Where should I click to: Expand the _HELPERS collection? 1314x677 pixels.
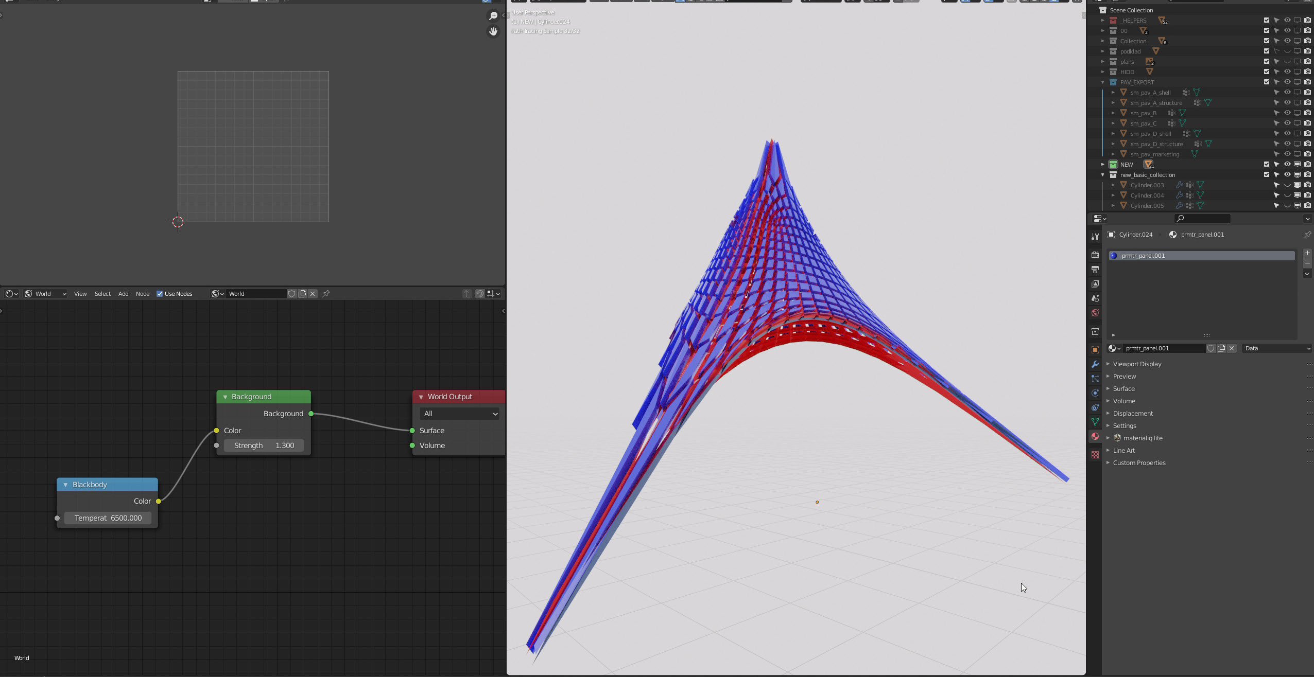pyautogui.click(x=1102, y=21)
